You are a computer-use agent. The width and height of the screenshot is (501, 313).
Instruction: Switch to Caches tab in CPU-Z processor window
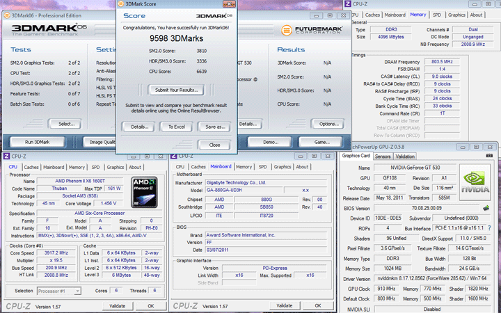coord(31,167)
